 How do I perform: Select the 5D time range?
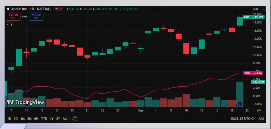click(16, 119)
